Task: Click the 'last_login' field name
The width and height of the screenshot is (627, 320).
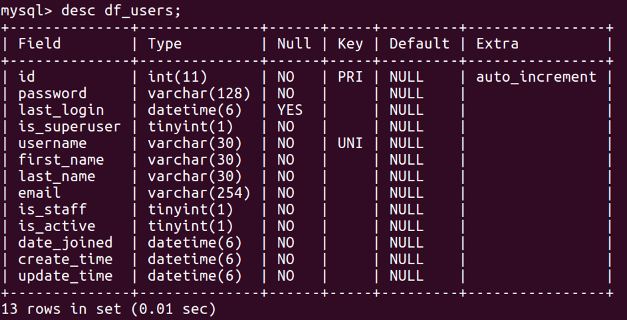Action: point(61,110)
